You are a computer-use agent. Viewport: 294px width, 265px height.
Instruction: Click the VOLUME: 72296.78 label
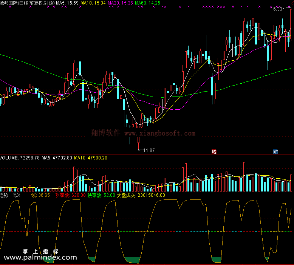point(20,158)
